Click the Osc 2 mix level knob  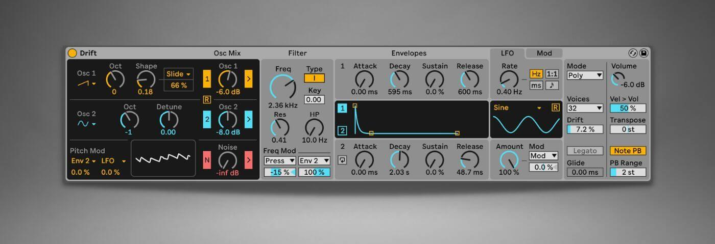(x=228, y=120)
